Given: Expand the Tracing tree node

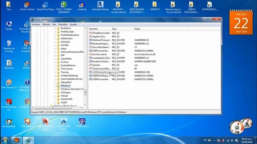Looking at the screenshot, I should tap(55, 72).
